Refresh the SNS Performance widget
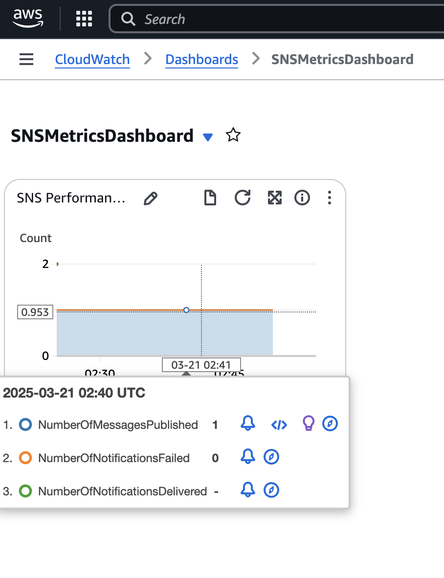 [x=243, y=198]
